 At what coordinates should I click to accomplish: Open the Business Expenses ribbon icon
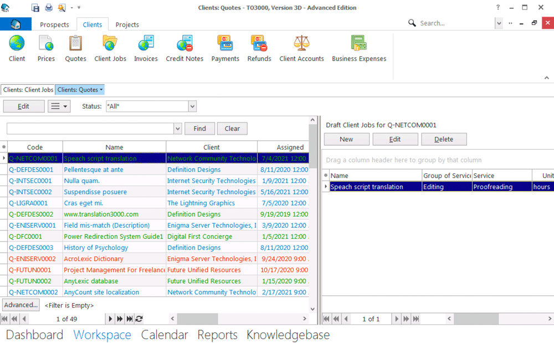pyautogui.click(x=359, y=48)
